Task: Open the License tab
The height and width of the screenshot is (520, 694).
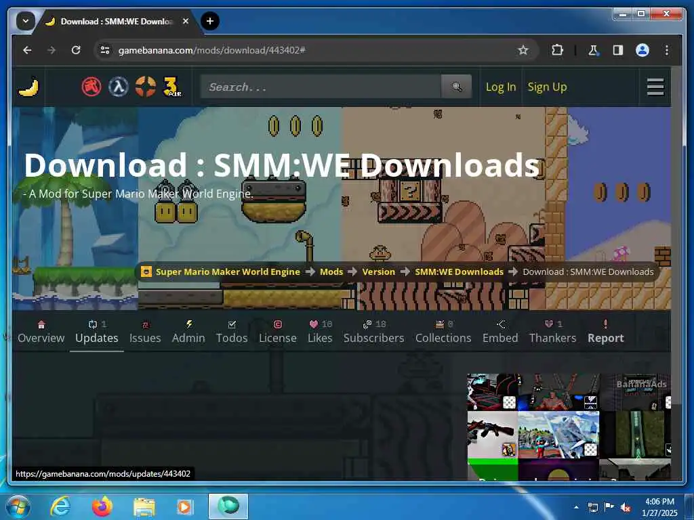Action: [x=277, y=332]
